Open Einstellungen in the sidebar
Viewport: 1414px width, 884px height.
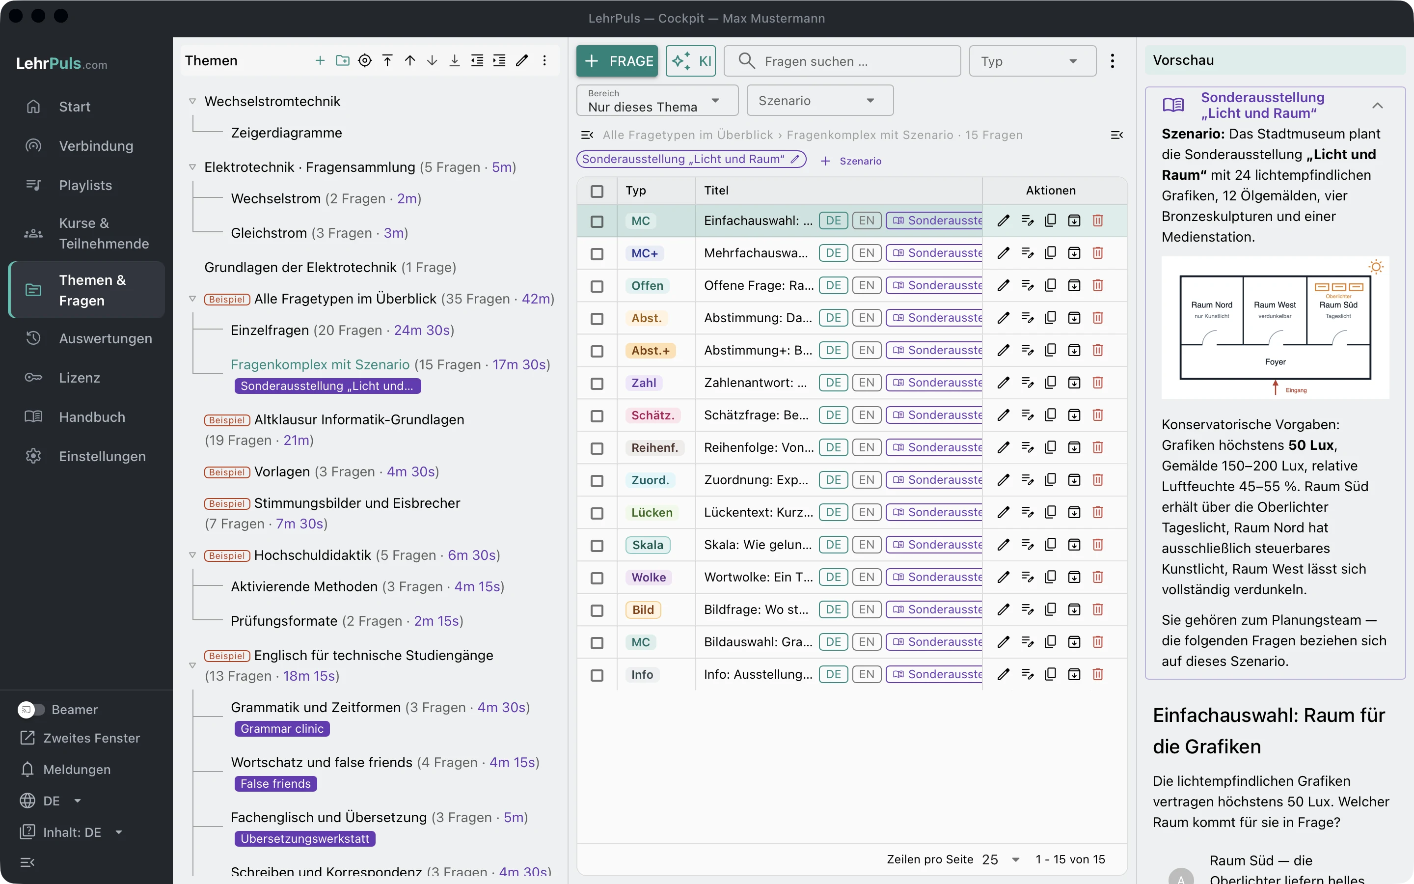coord(86,456)
